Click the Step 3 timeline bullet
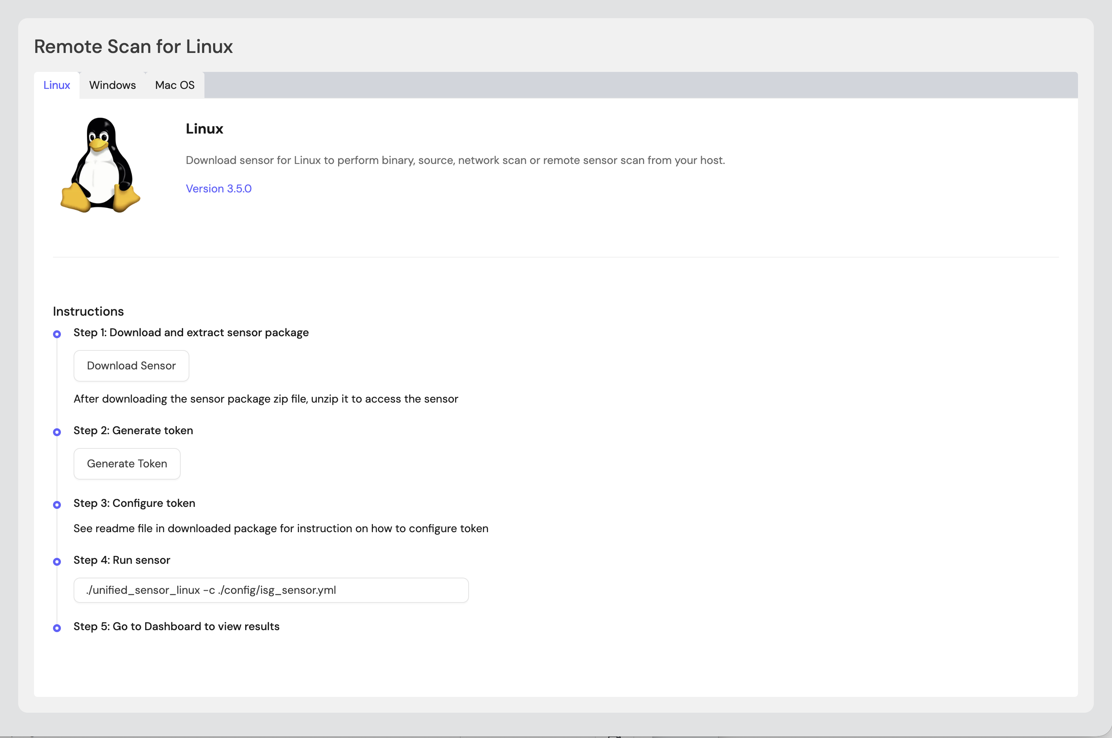Image resolution: width=1112 pixels, height=738 pixels. click(57, 505)
